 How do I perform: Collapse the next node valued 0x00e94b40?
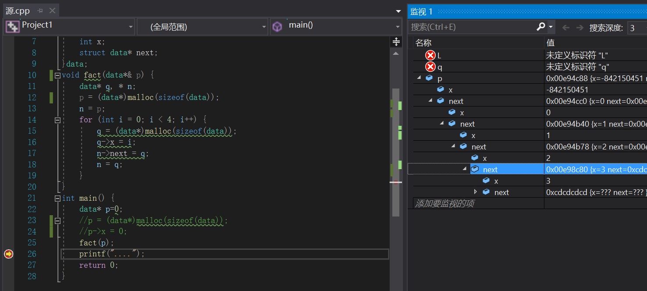tap(441, 124)
